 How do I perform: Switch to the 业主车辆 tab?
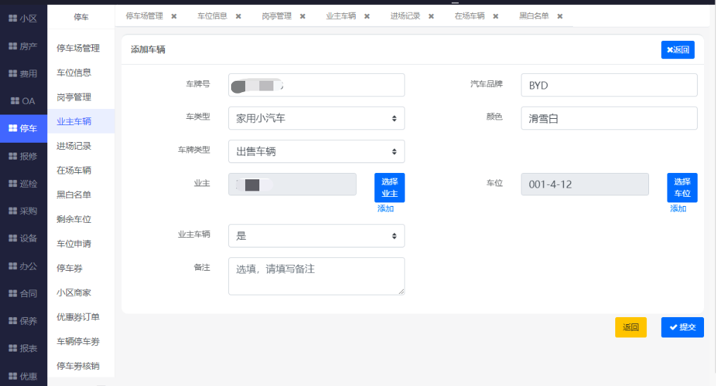pyautogui.click(x=341, y=16)
